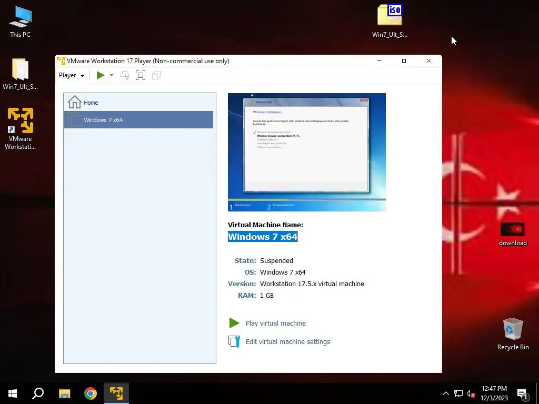Viewport: 539px width, 404px height.
Task: Click the virtual machine preview thumbnail
Action: click(x=307, y=152)
